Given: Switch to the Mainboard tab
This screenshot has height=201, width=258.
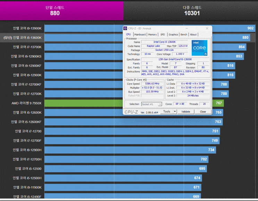Looking at the screenshot, I should [140, 35].
